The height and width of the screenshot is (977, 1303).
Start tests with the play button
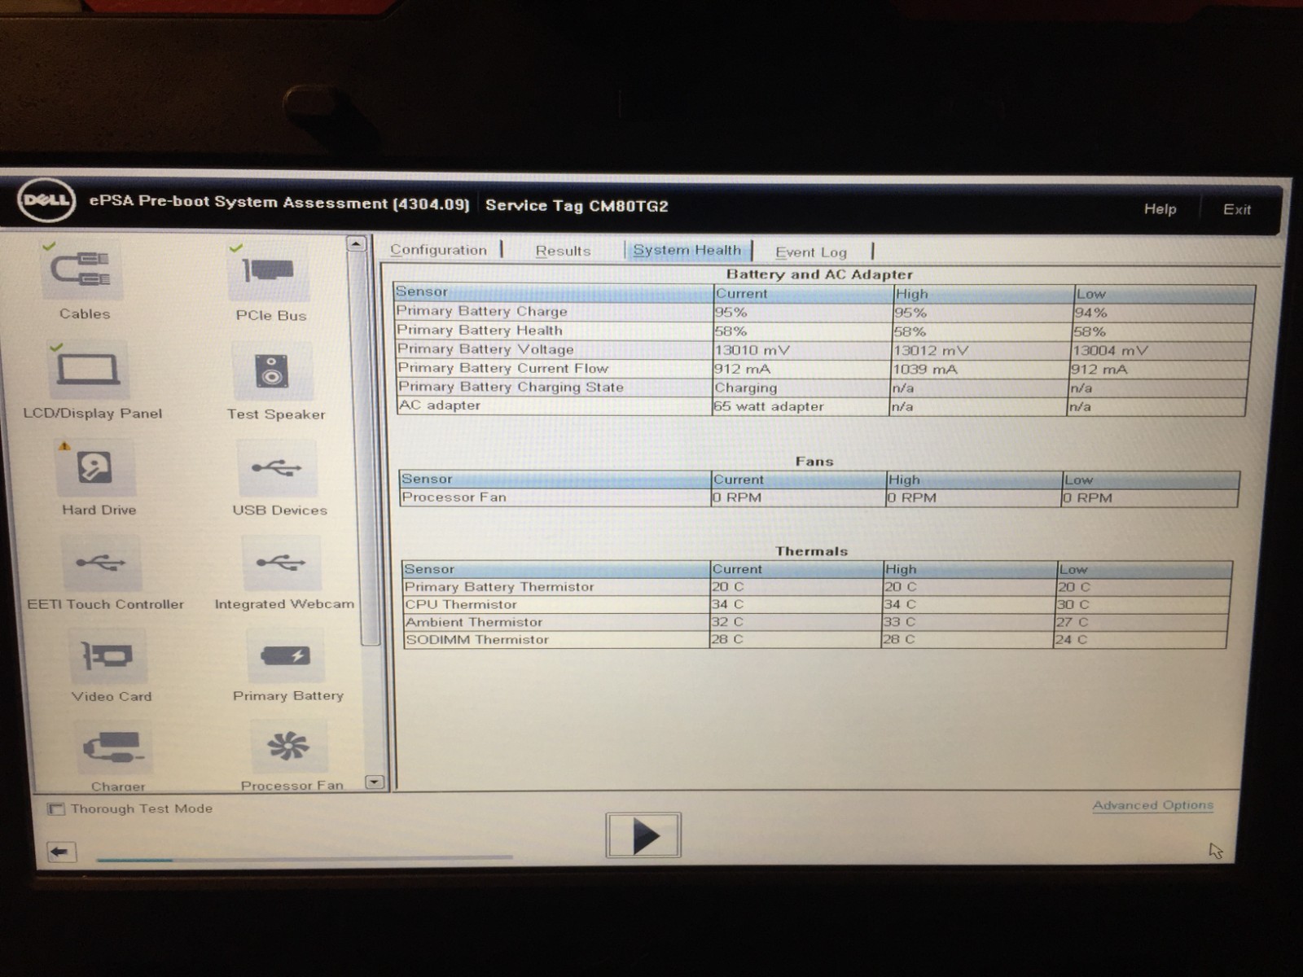point(643,835)
